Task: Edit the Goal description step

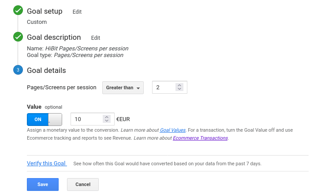Action: 96,38
